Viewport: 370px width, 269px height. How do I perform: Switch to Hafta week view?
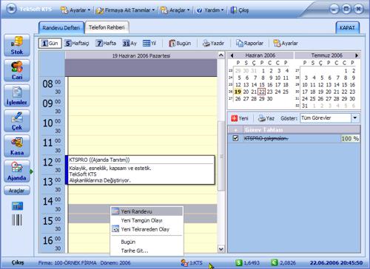[x=106, y=44]
